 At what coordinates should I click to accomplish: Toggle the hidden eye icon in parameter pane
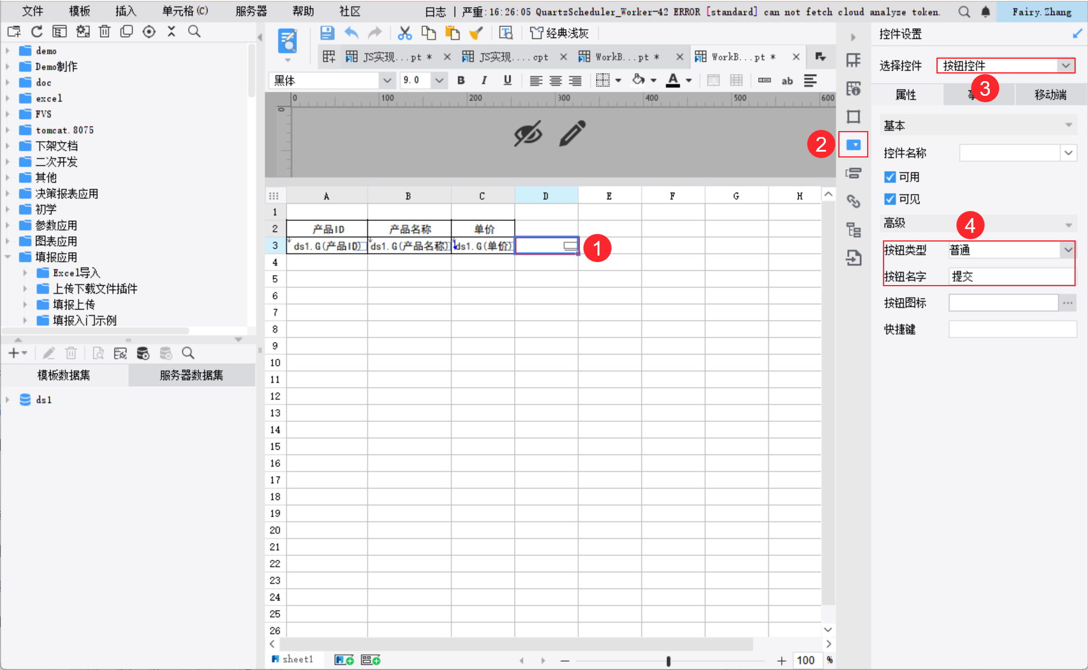click(528, 134)
